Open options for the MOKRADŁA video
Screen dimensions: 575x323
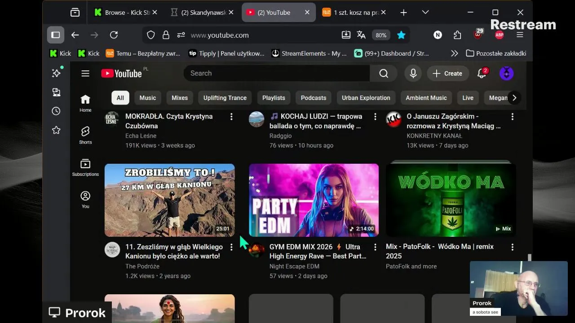click(231, 117)
